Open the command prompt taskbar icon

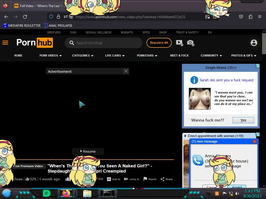107,193
